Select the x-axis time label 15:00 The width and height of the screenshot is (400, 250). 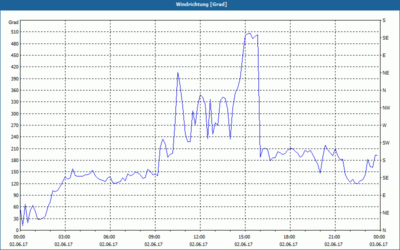click(245, 237)
